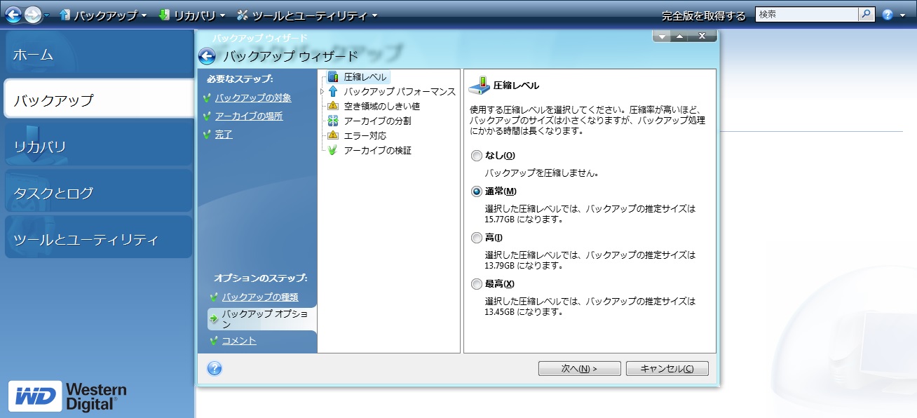Close the backup wizard window
The width and height of the screenshot is (917, 418).
click(702, 36)
